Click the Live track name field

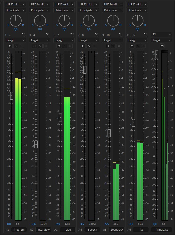[68, 230]
